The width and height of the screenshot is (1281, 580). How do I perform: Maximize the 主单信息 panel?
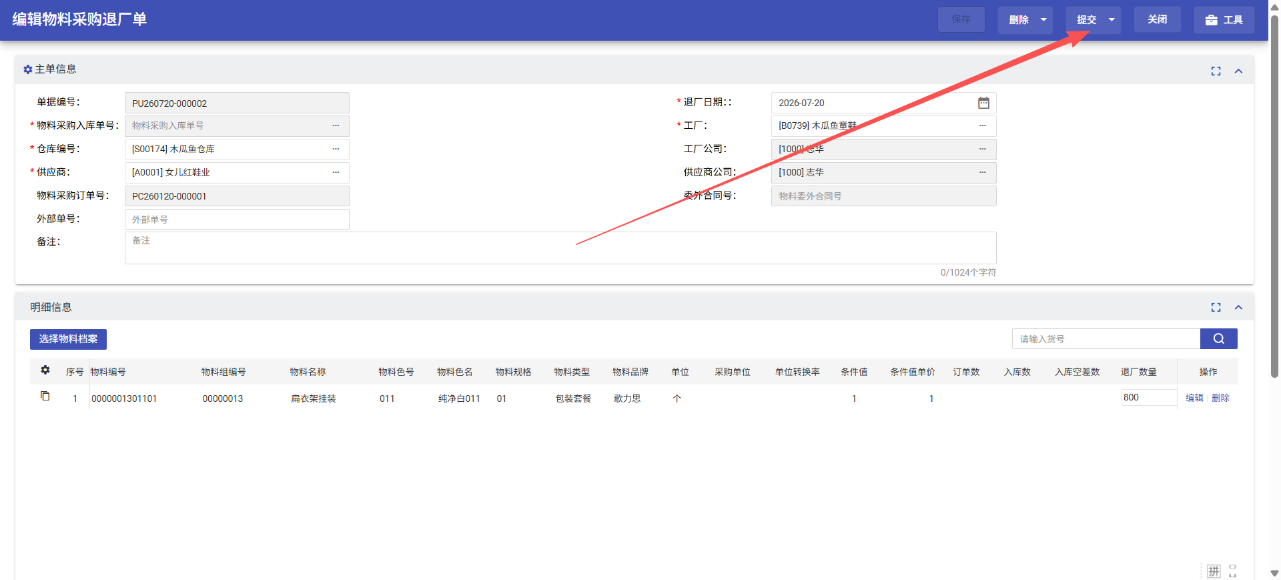[1216, 71]
